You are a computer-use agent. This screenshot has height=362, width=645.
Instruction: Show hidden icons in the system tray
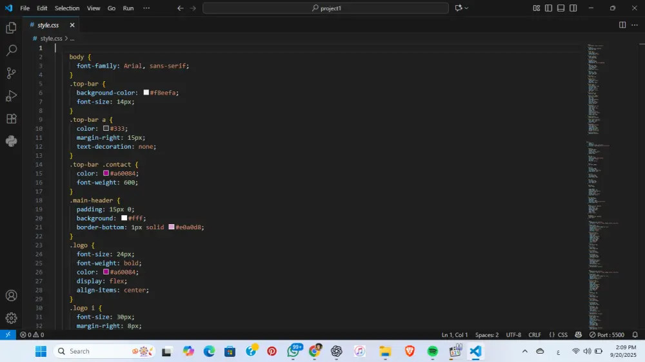tap(525, 351)
